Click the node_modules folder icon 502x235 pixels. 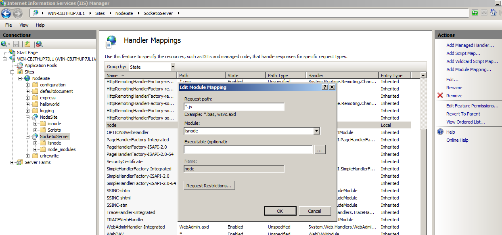(x=43, y=149)
